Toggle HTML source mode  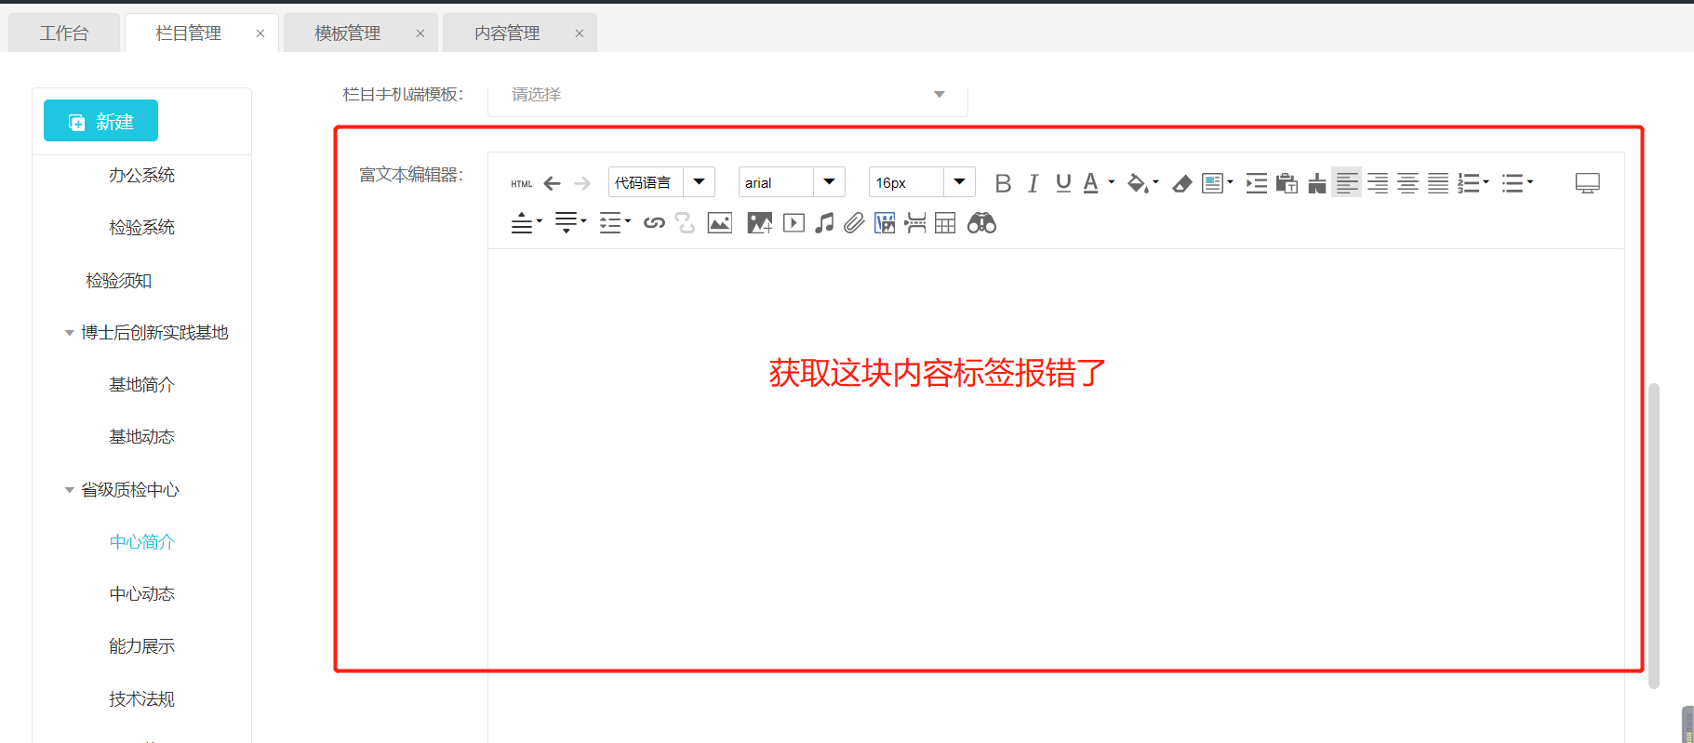[x=521, y=183]
